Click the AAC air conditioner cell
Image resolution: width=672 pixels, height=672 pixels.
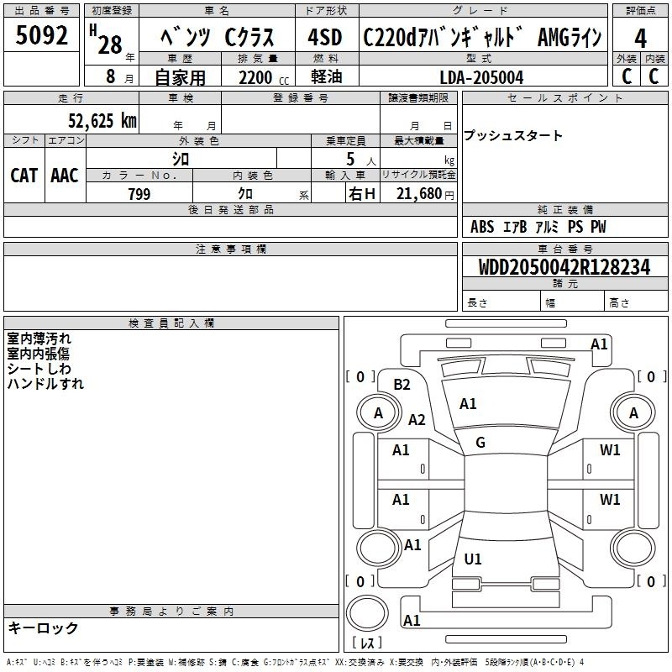pyautogui.click(x=65, y=176)
